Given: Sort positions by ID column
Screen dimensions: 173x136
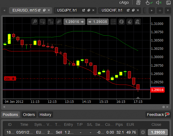Looking at the screenshot, I should coord(10,125).
